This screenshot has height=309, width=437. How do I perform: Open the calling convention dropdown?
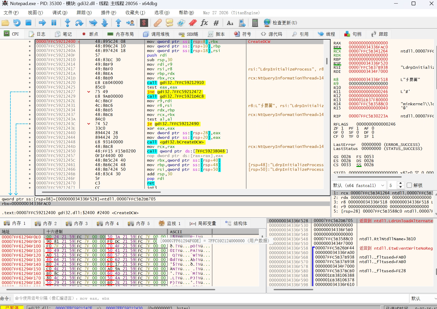coord(358,185)
